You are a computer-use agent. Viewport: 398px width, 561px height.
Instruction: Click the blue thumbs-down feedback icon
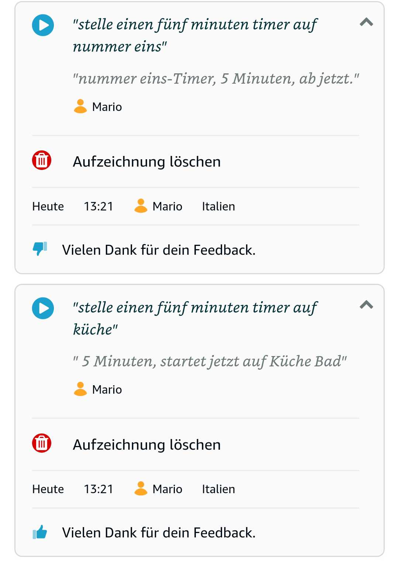40,249
